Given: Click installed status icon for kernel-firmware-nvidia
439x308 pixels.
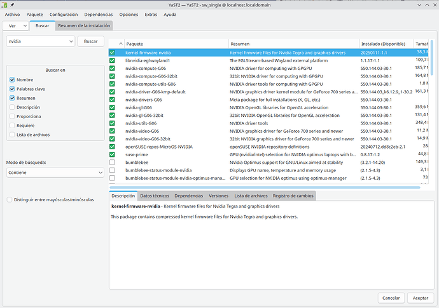Looking at the screenshot, I should point(113,52).
